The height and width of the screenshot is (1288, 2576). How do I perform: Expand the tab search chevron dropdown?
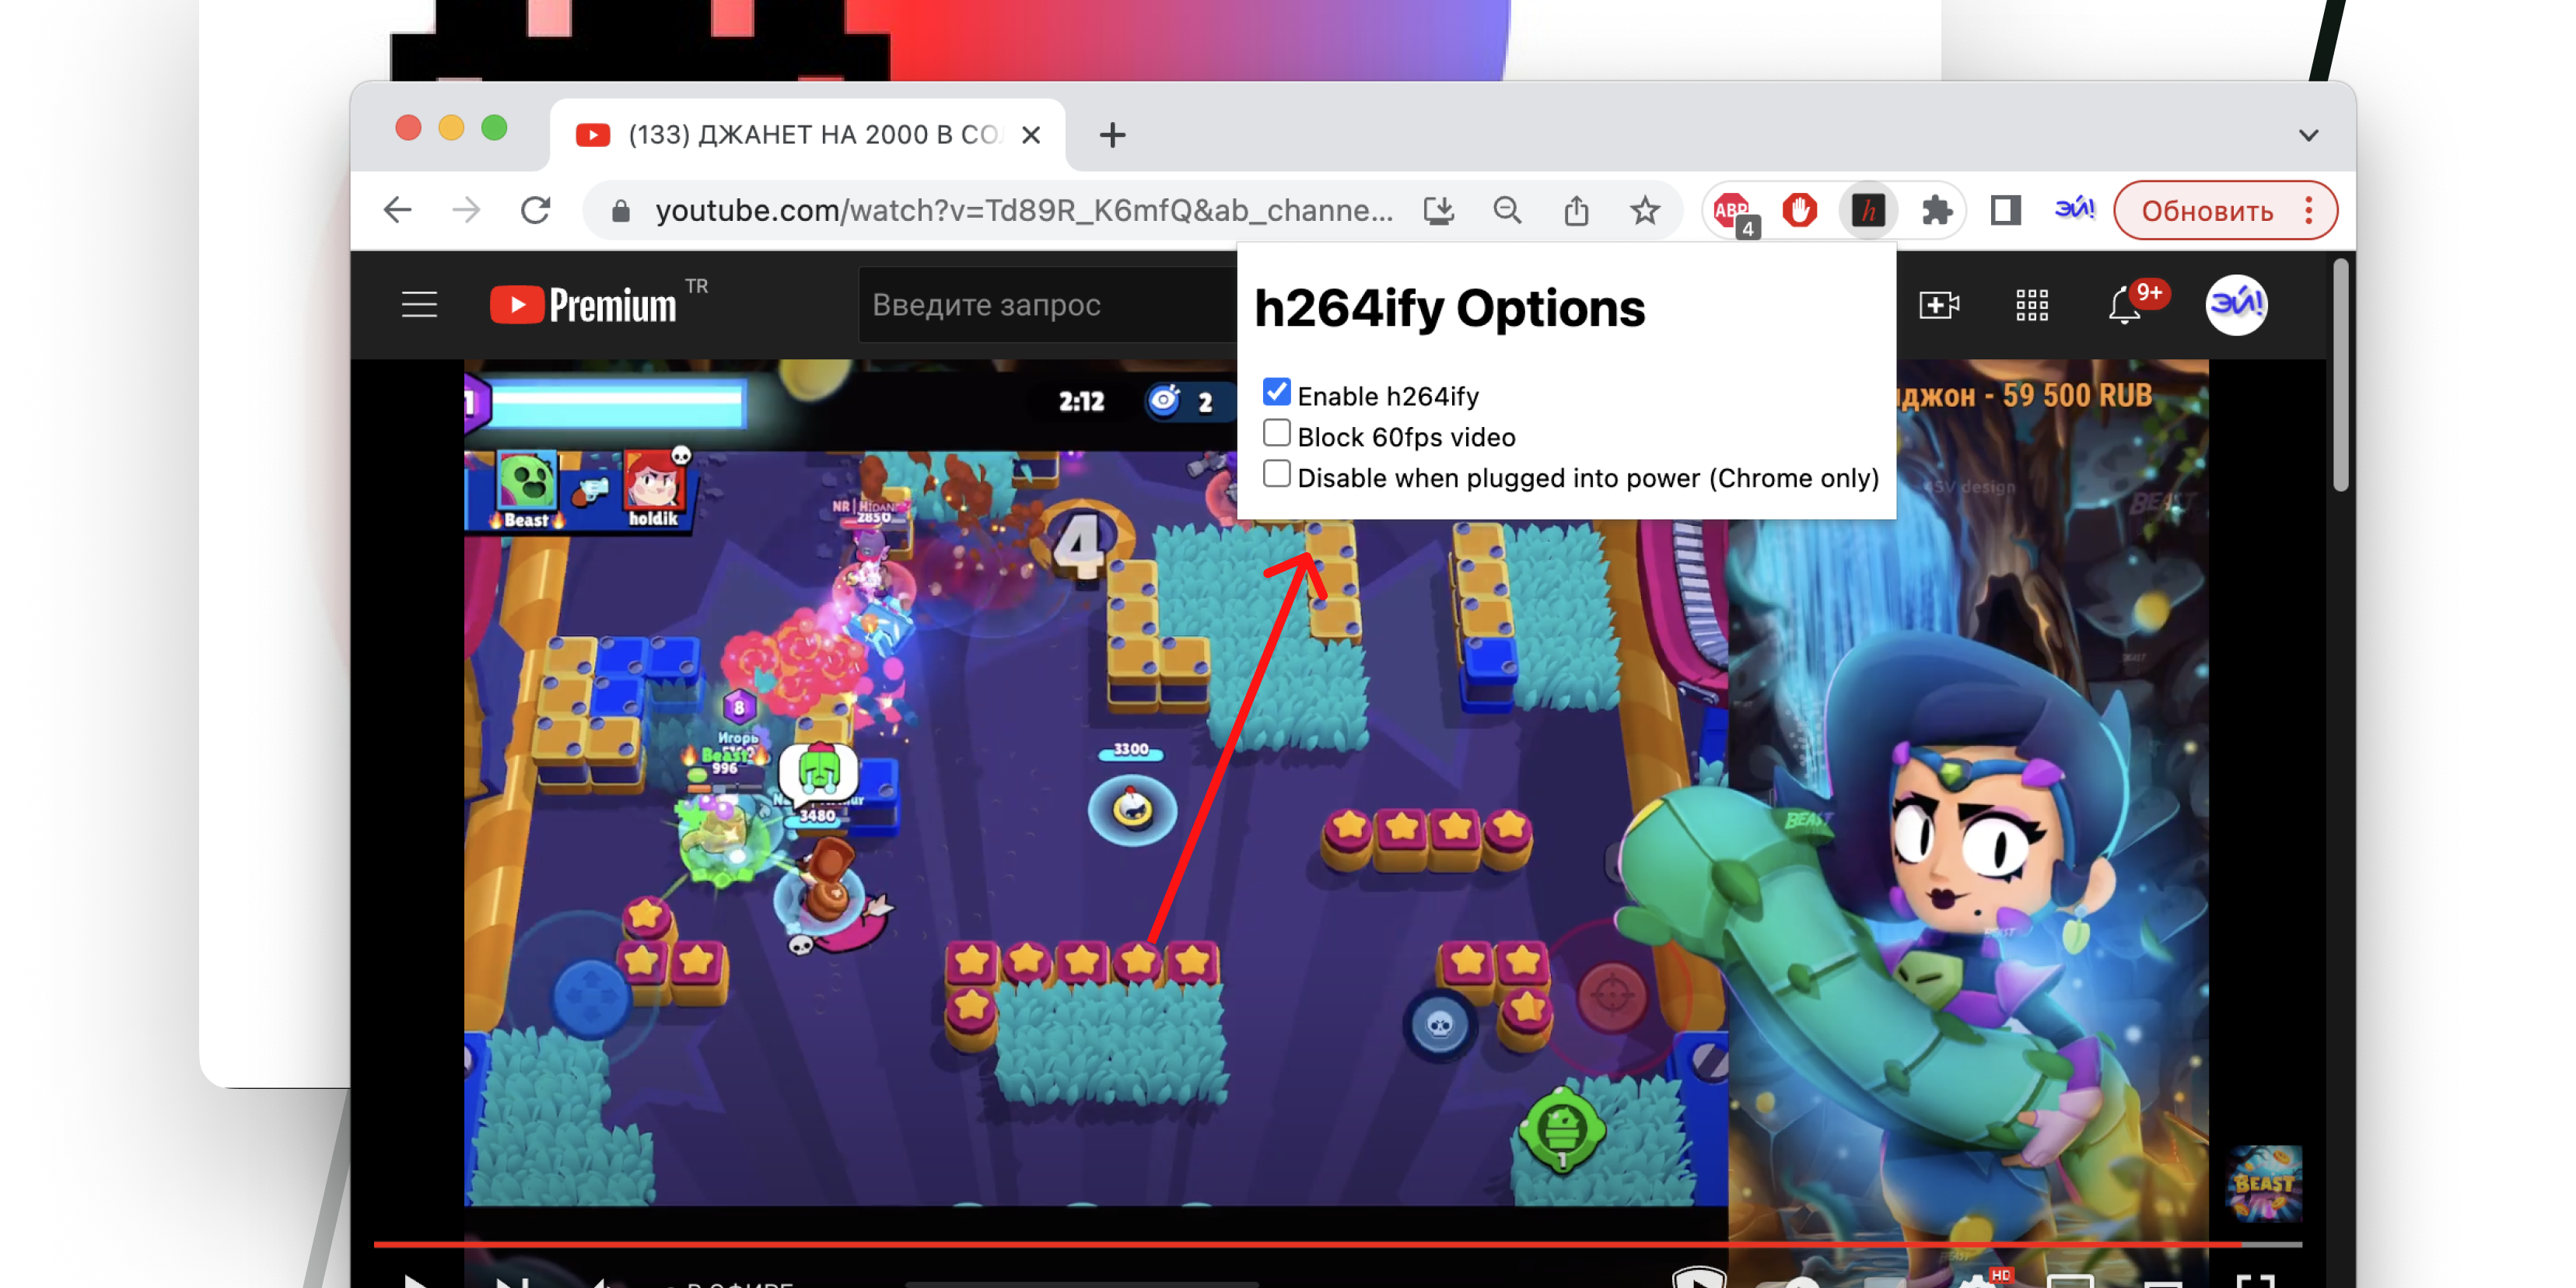point(2308,135)
